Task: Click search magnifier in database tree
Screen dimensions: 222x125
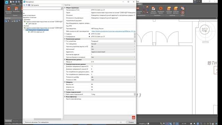Action: (62, 8)
